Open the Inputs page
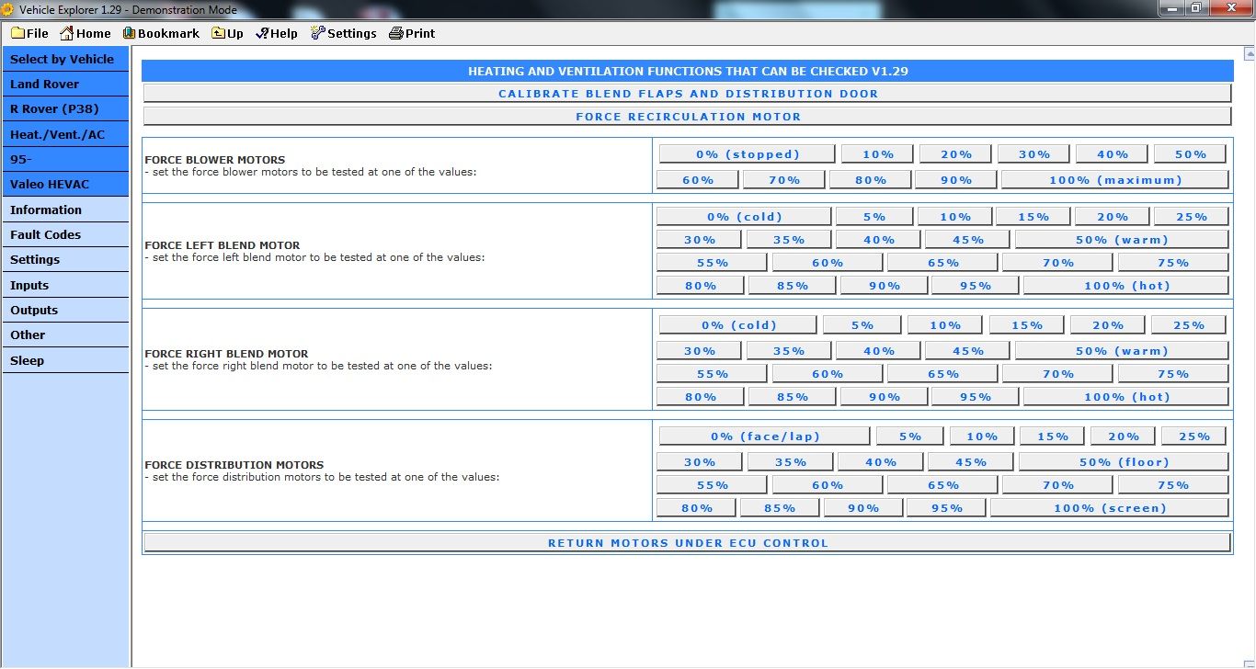Viewport: 1256px width, 669px height. (65, 285)
